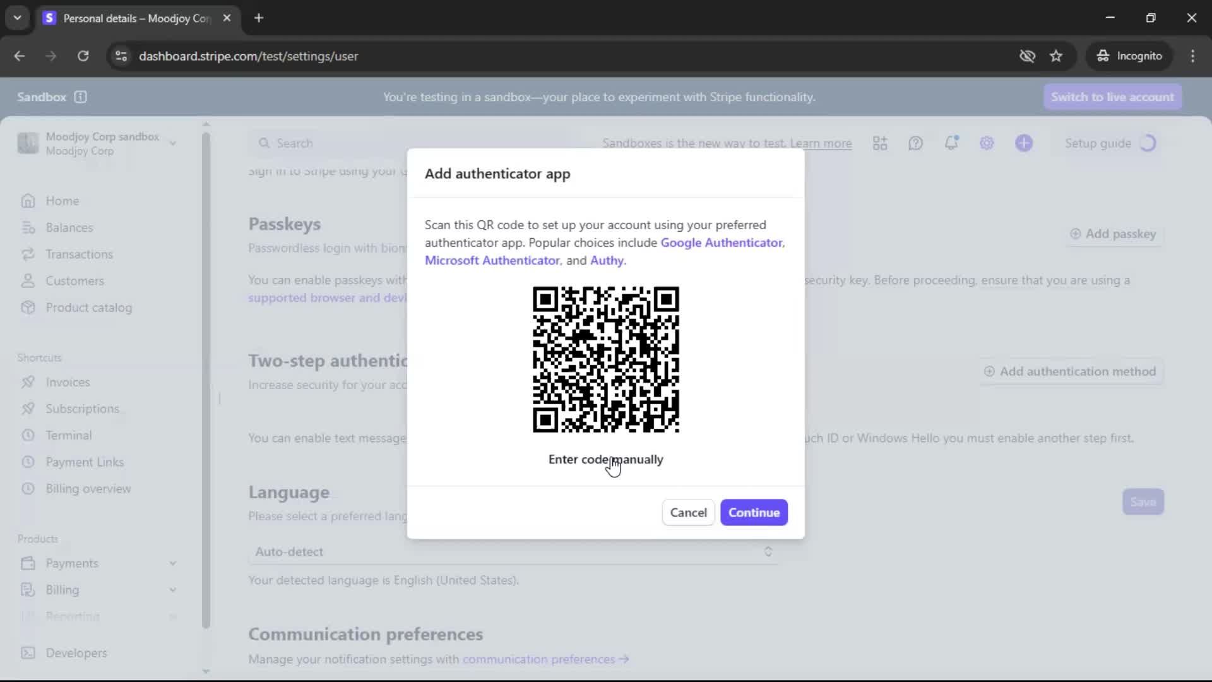Image resolution: width=1212 pixels, height=682 pixels.
Task: Open the apps grid icon
Action: 880,143
